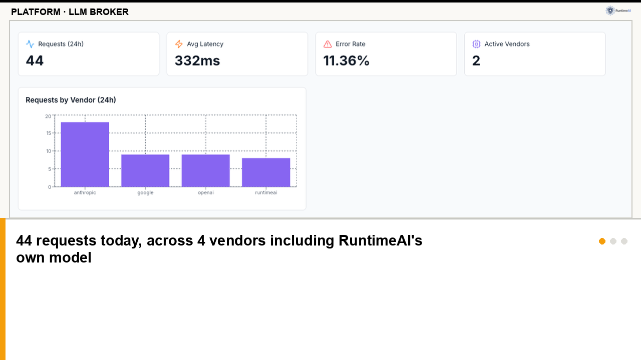Click the "Requests by Vendor (24h)" chart title
Image resolution: width=641 pixels, height=360 pixels.
(x=71, y=100)
